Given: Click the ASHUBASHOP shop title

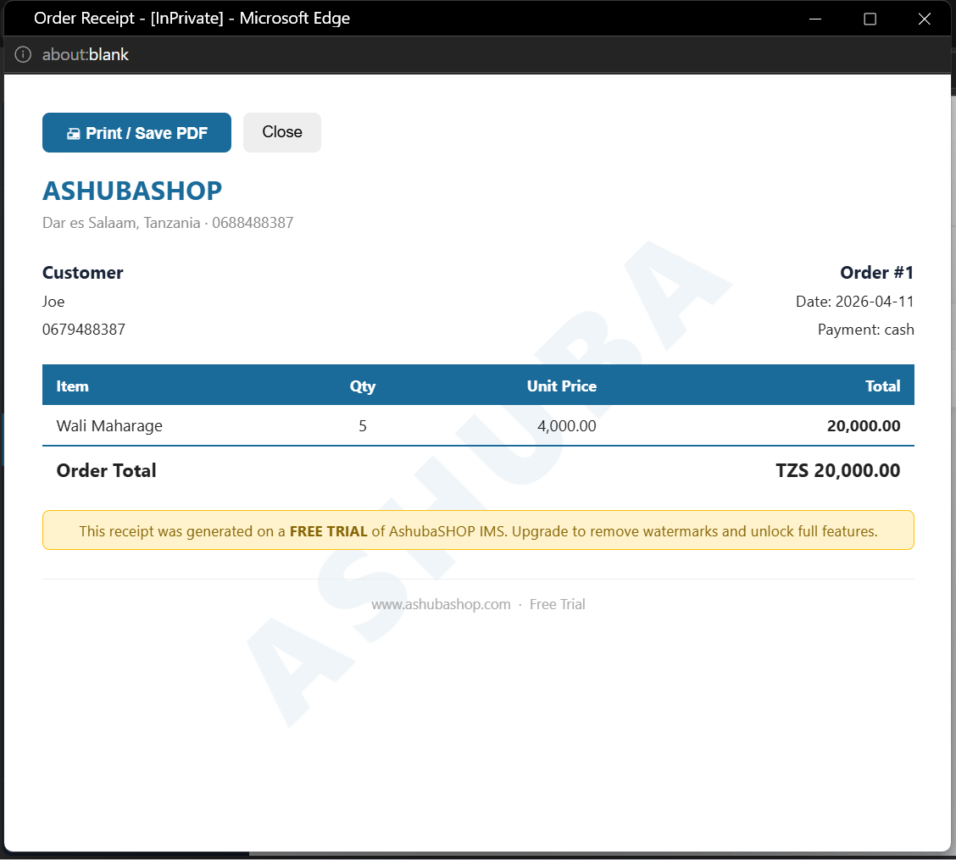Looking at the screenshot, I should coord(132,191).
